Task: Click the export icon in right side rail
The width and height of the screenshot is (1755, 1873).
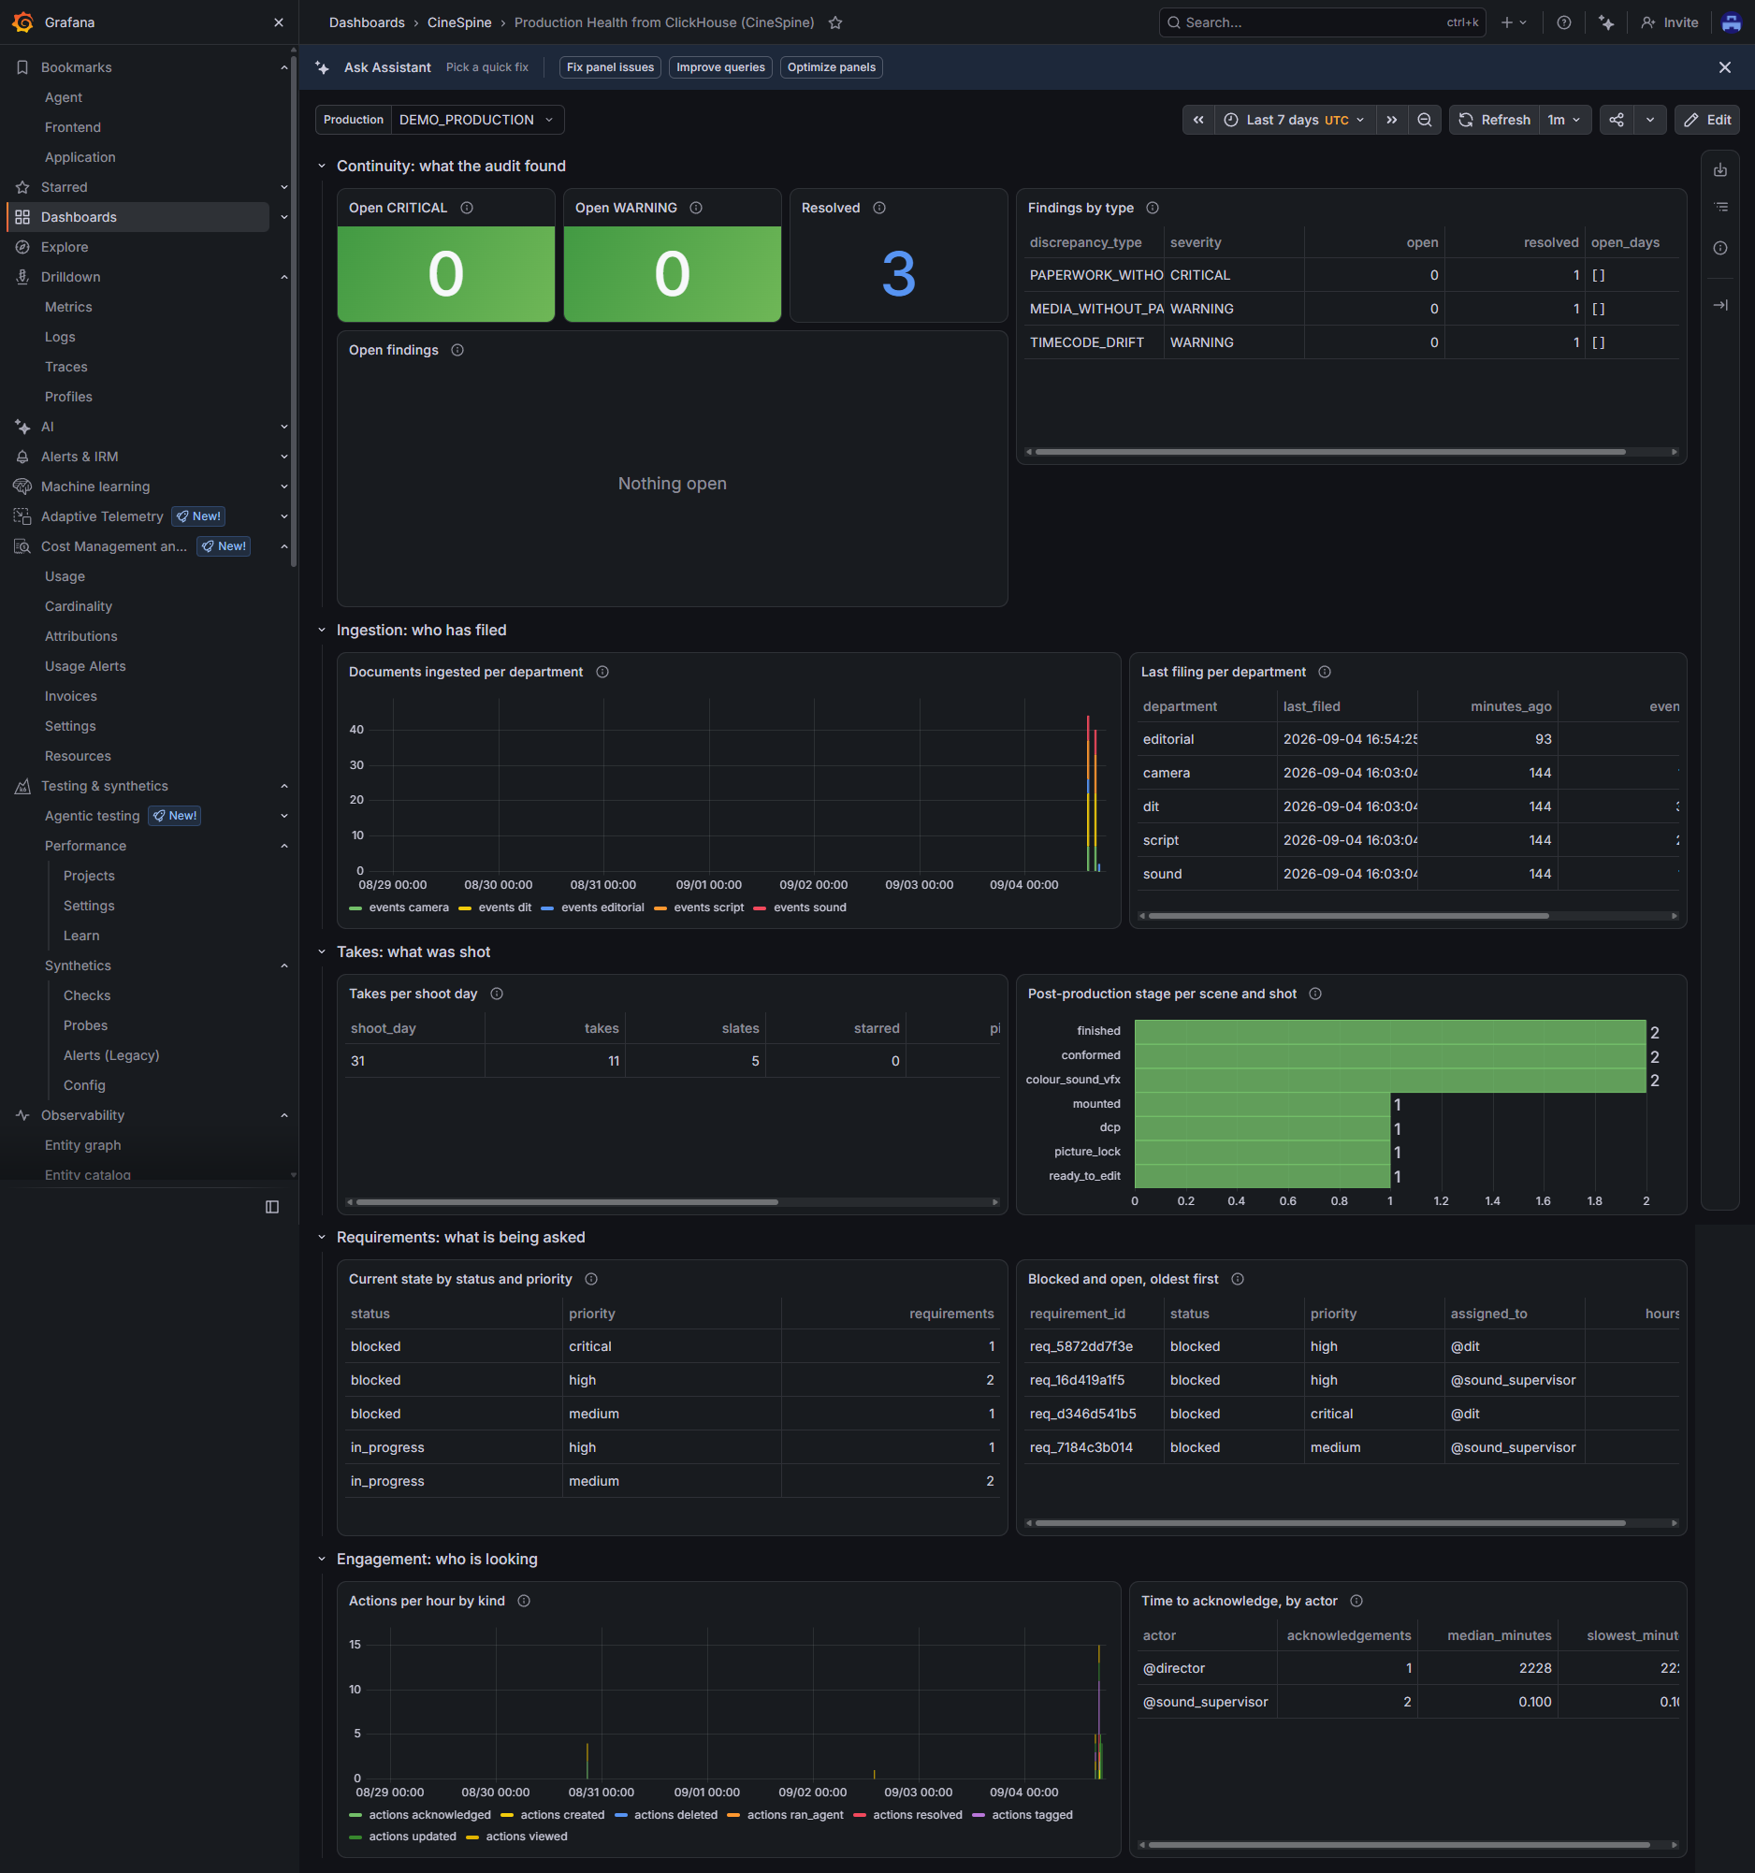Action: pos(1720,170)
